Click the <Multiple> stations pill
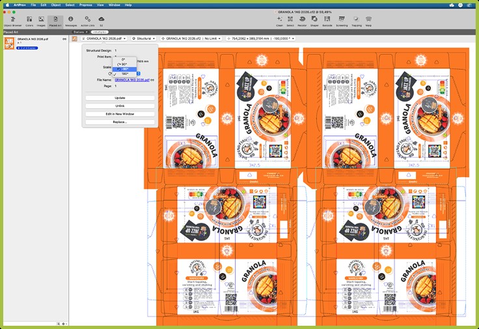 tap(100, 32)
